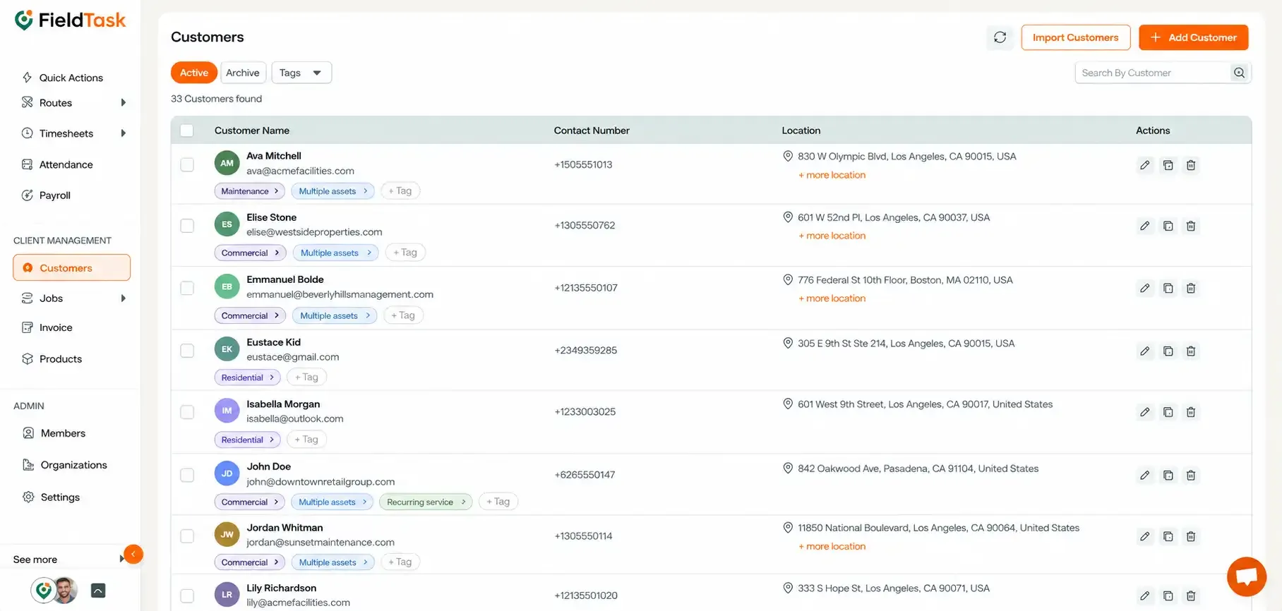1282x611 pixels.
Task: Check the Lily Richardson row checkbox
Action: coord(187,595)
